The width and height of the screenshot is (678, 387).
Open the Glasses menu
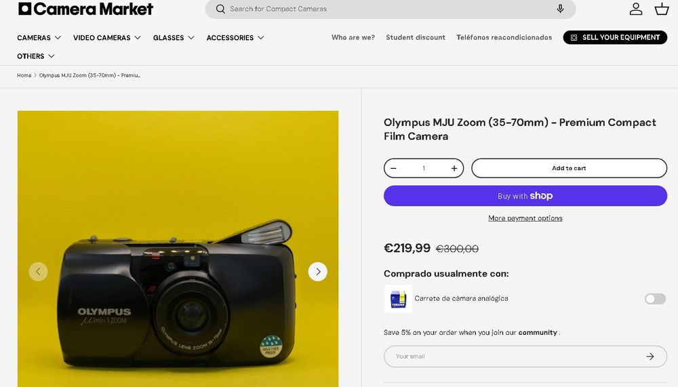point(174,38)
